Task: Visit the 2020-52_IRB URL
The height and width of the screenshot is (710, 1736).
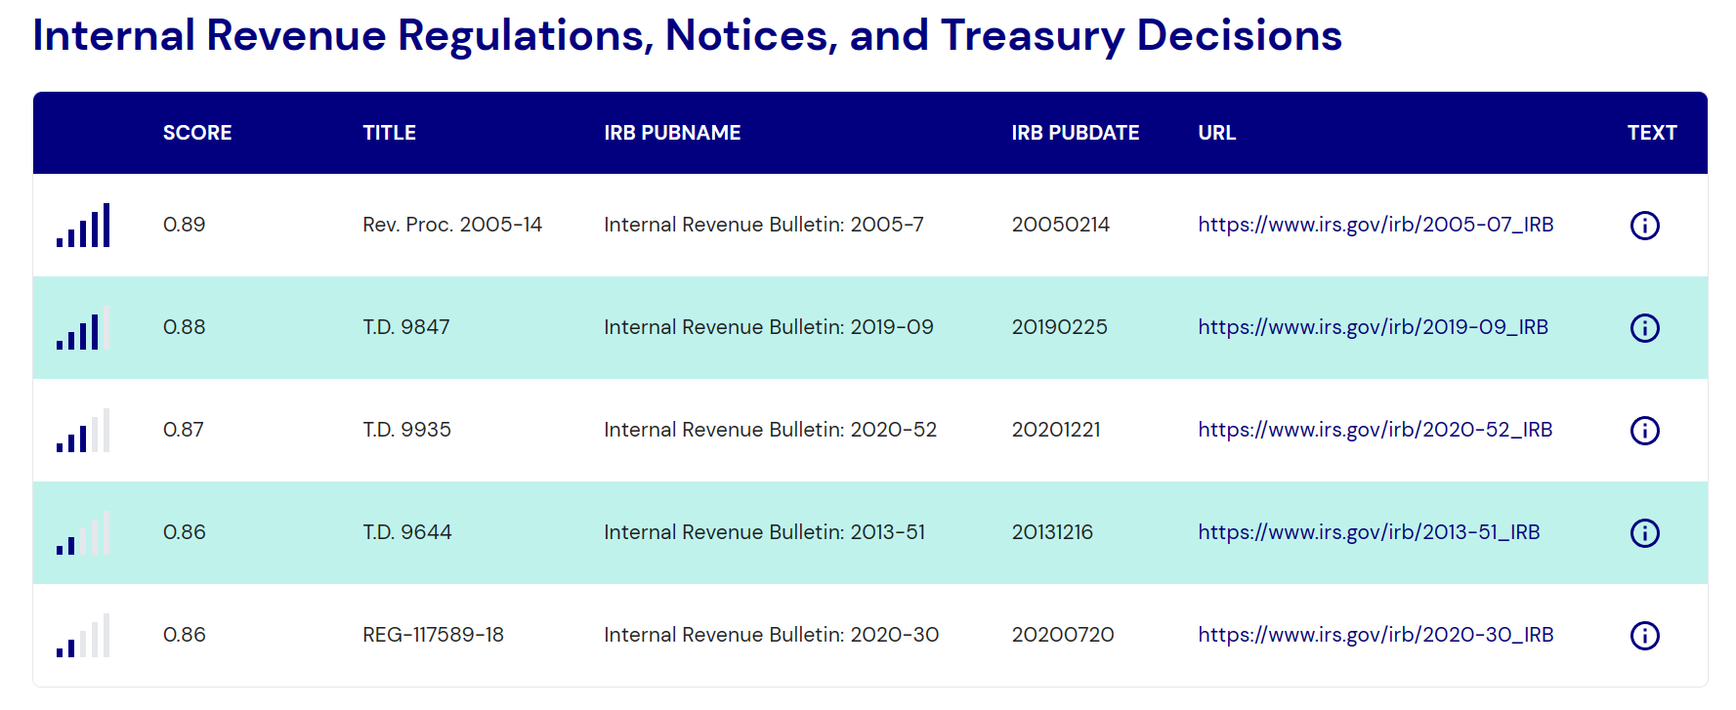Action: click(1375, 430)
